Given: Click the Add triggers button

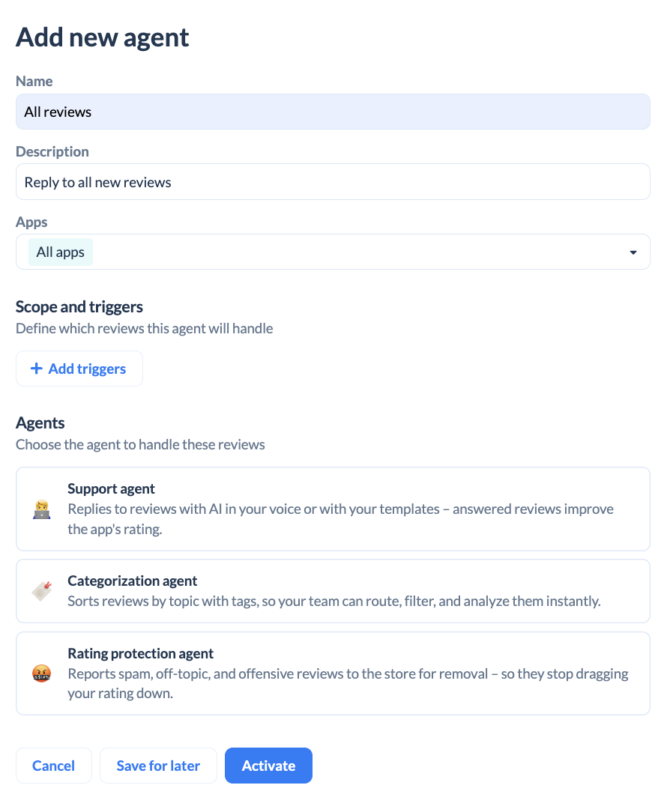Looking at the screenshot, I should (x=79, y=369).
